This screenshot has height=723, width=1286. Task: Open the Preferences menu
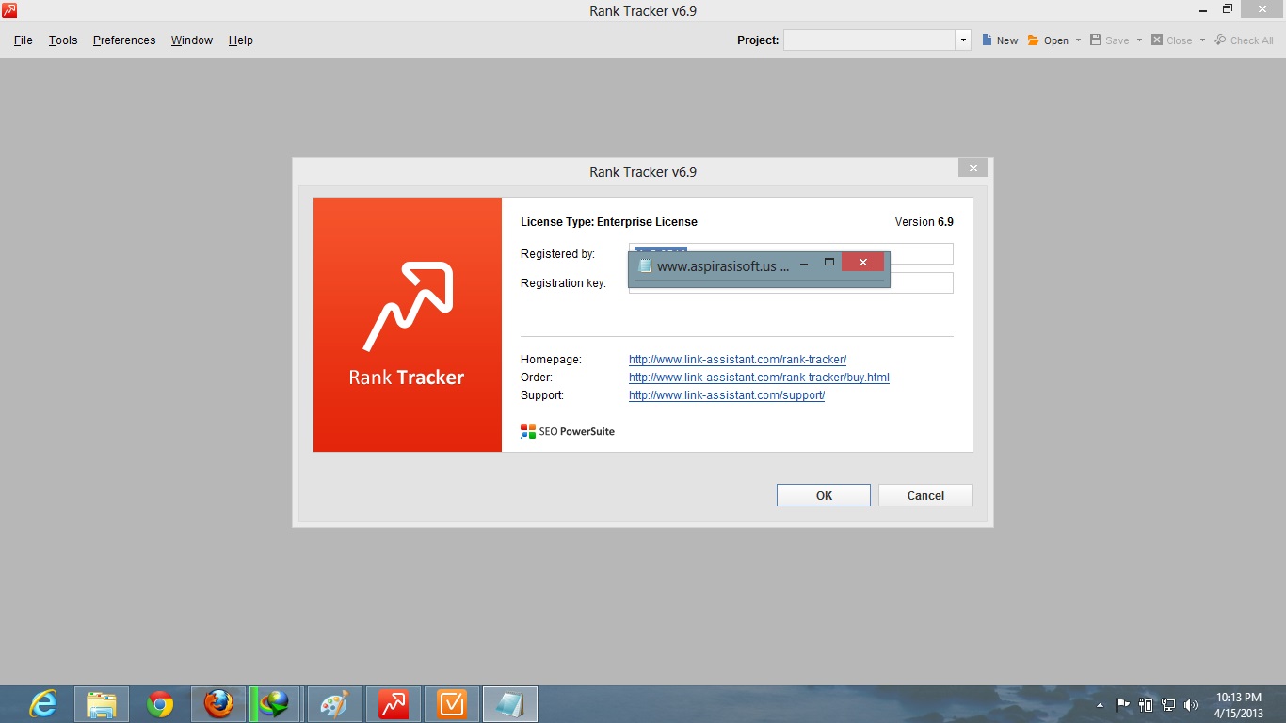point(124,40)
